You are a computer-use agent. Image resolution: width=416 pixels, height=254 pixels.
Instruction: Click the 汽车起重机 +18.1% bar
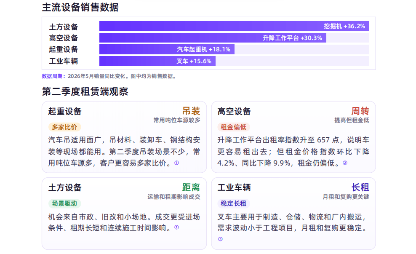click(x=167, y=49)
